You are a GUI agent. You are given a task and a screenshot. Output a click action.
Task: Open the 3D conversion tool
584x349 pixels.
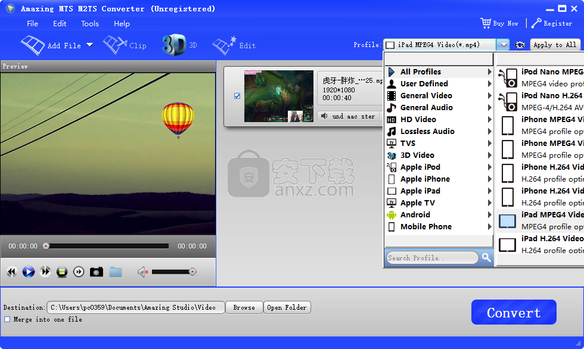click(x=178, y=44)
